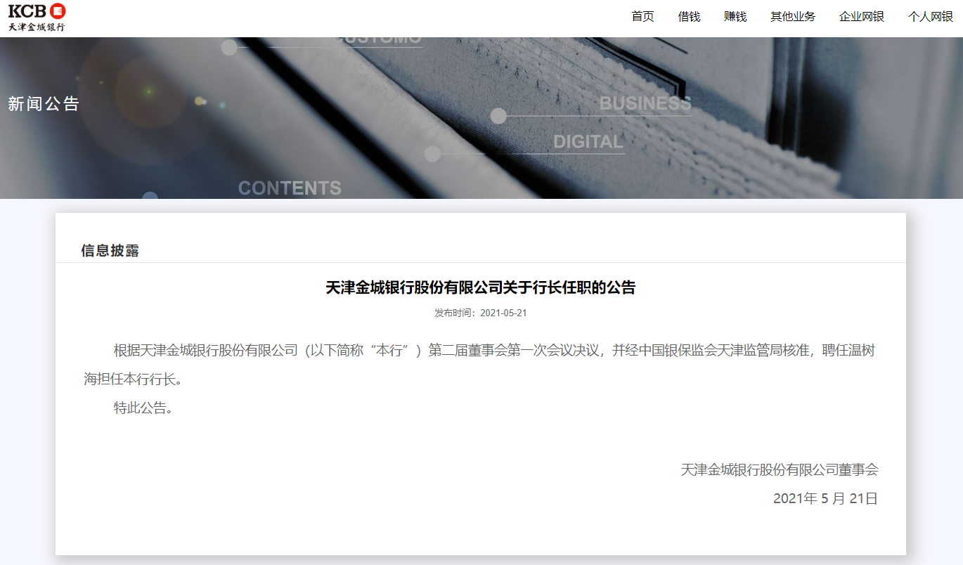
Task: Click the 特此公告 line of text
Action: click(x=143, y=408)
